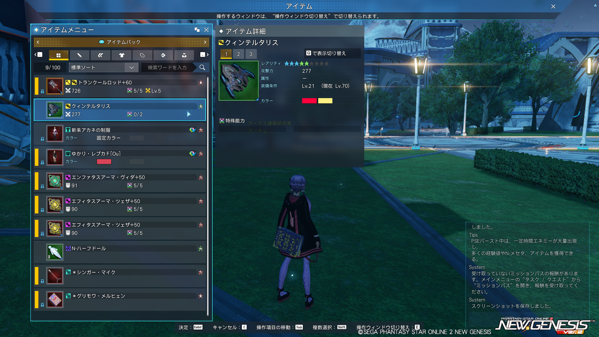Click the Lv.5 potential icon on トランクールロッド row
Image resolution: width=599 pixels, height=337 pixels.
(x=148, y=90)
